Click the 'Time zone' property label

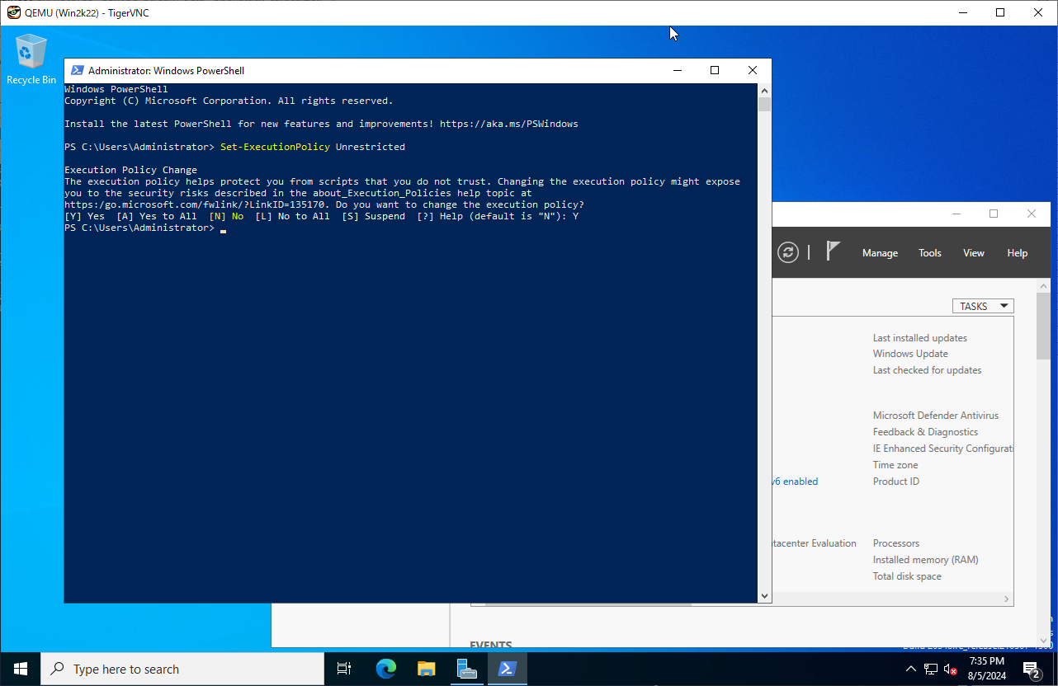895,465
